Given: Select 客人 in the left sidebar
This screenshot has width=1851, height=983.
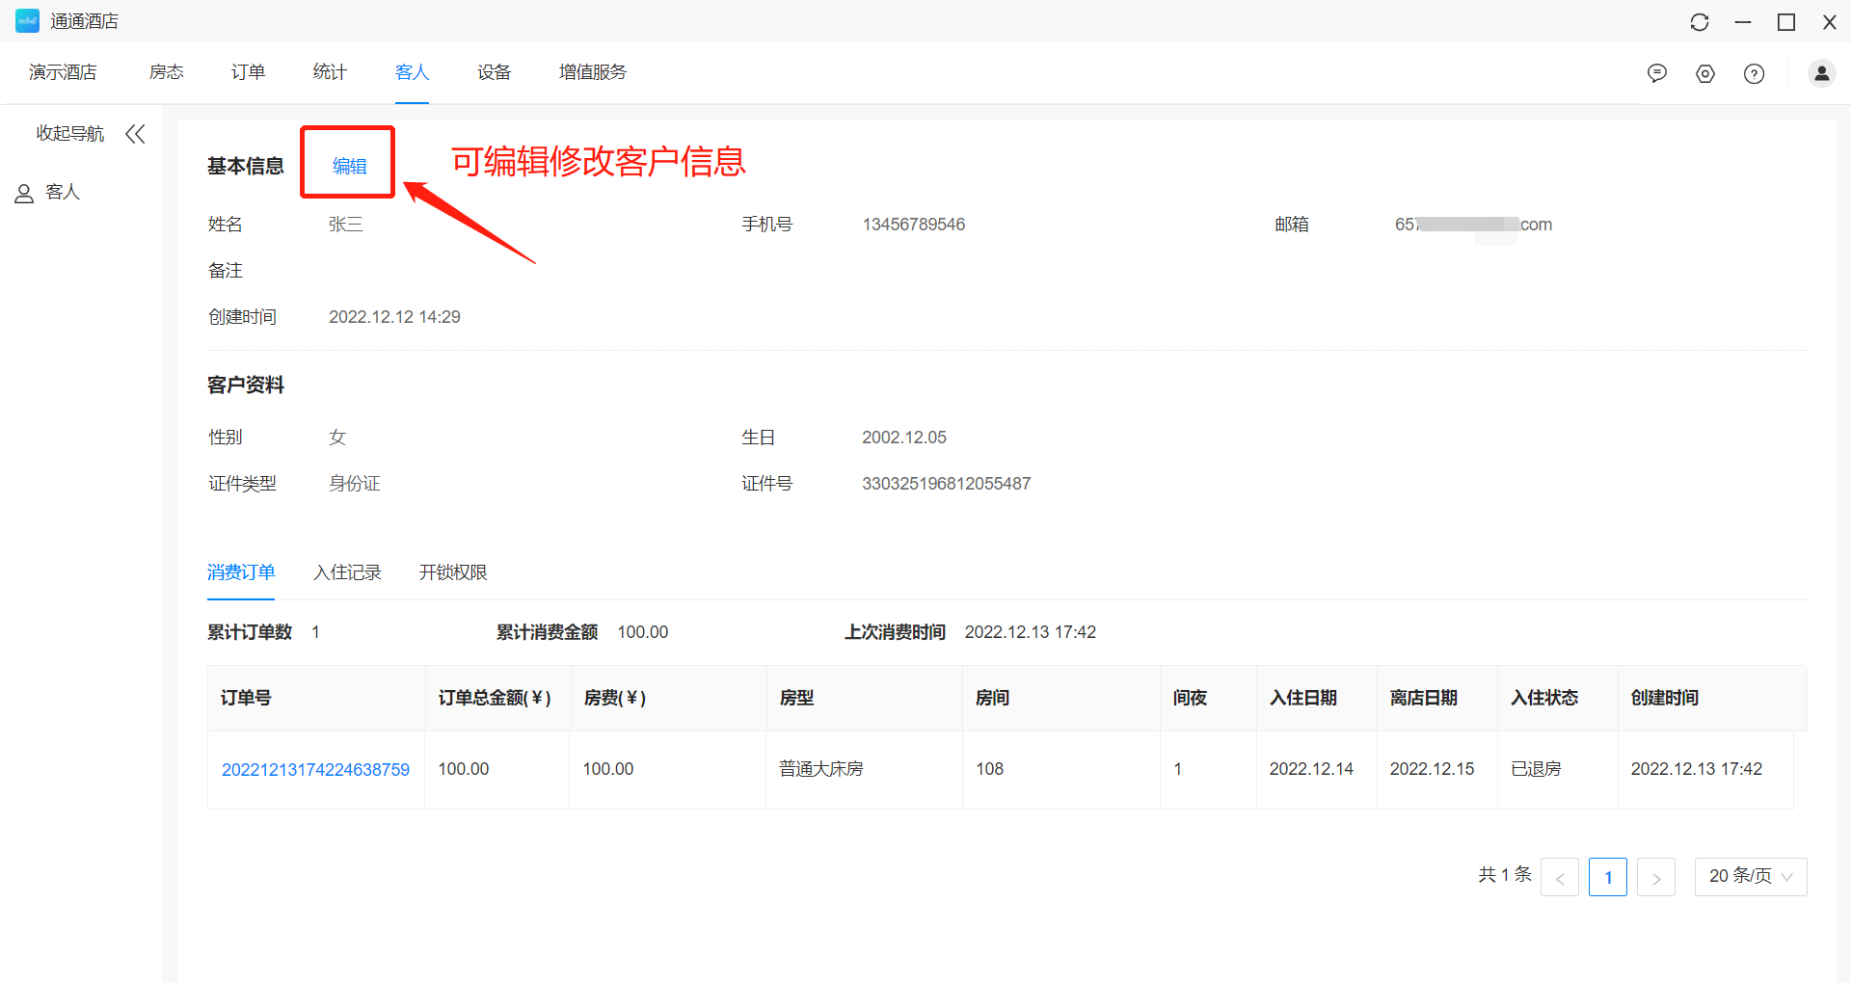Looking at the screenshot, I should coord(62,193).
